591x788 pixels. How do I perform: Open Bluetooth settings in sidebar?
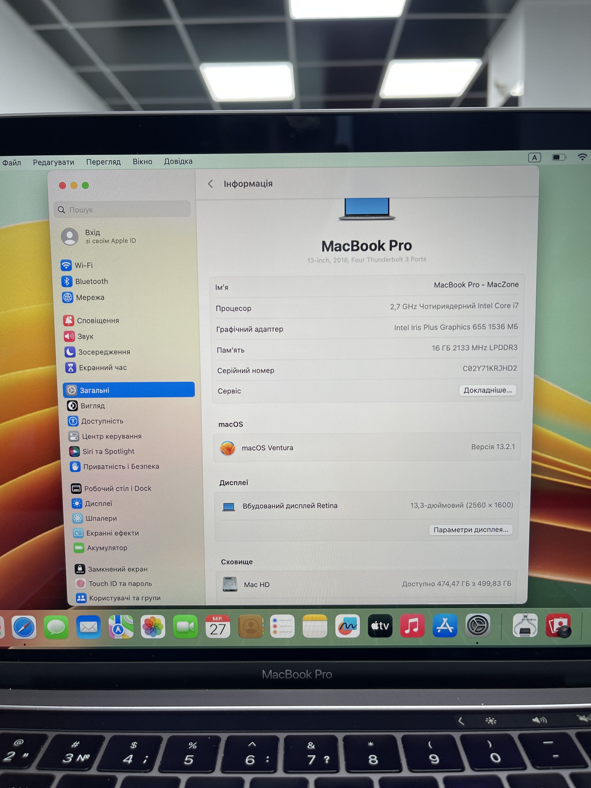point(84,281)
